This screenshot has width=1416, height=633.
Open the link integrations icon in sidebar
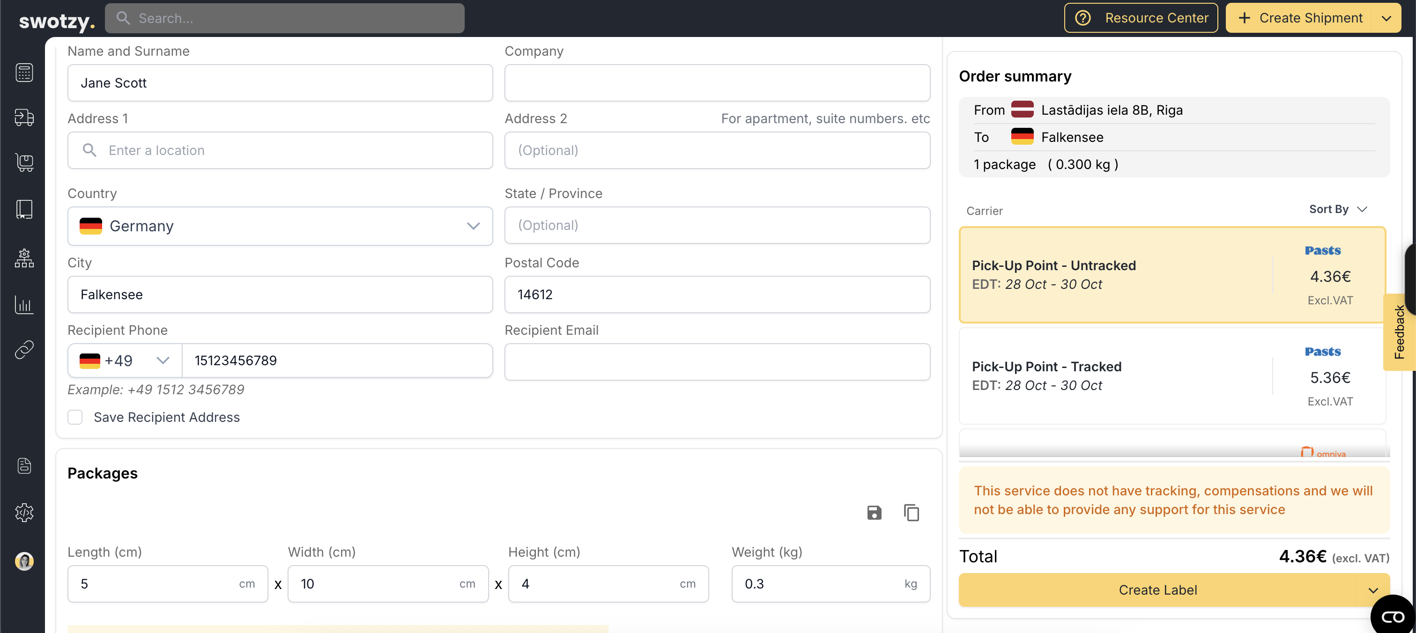point(24,349)
